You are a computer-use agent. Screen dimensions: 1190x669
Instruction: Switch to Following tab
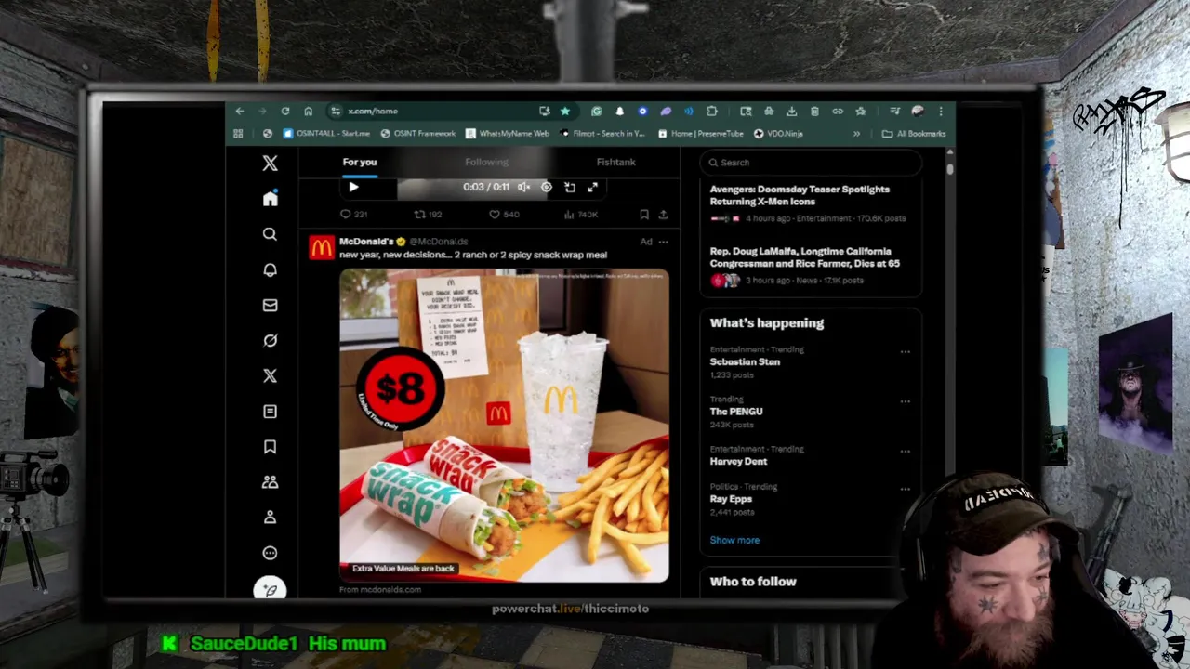[x=486, y=162]
